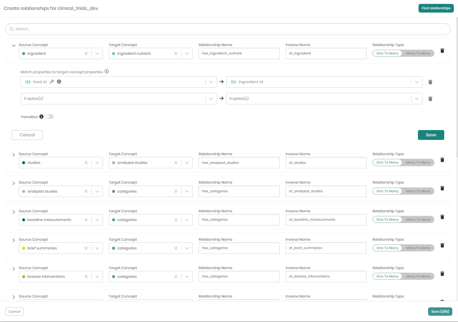Set analyzed studies relationship to Many To Many

(x=418, y=191)
